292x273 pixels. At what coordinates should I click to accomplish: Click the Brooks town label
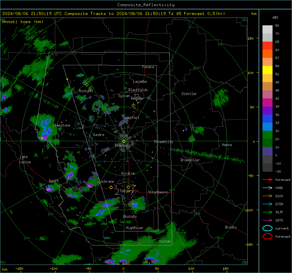pyautogui.click(x=231, y=227)
